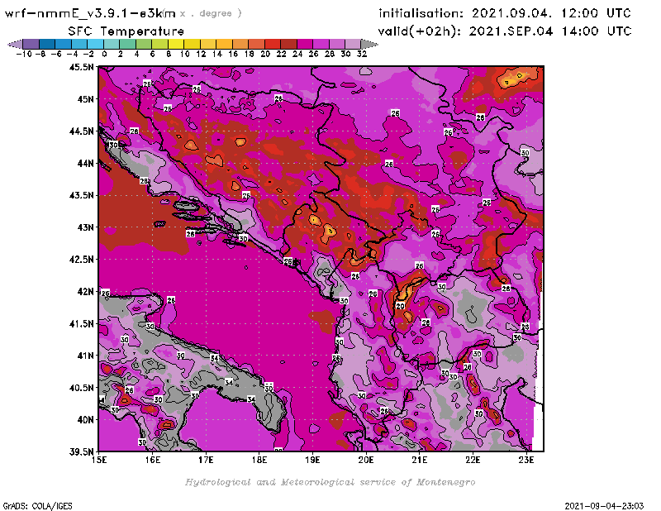Screen dimensions: 661x511
Task: Click the '22E' longitude axis label
Action: tap(473, 460)
